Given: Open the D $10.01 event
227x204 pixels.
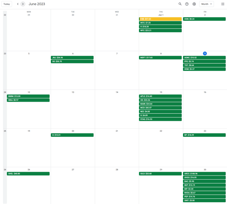Looking at the screenshot, I should tap(72, 135).
